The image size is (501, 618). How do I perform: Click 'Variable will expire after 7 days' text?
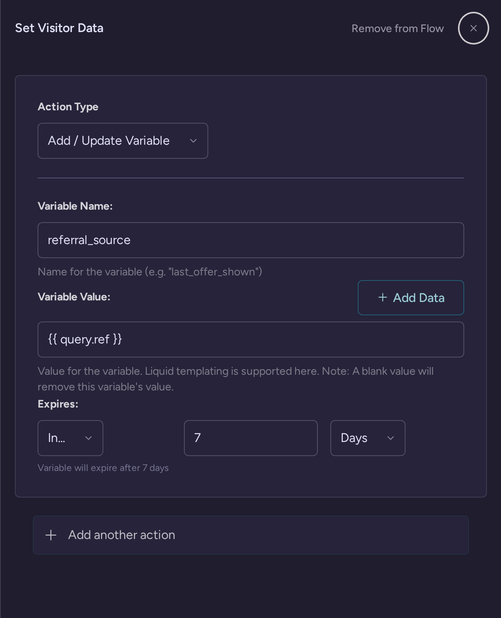pyautogui.click(x=103, y=468)
